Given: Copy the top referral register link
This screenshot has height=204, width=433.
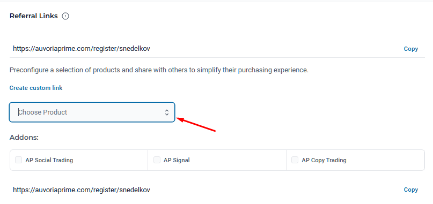Looking at the screenshot, I should click(410, 49).
